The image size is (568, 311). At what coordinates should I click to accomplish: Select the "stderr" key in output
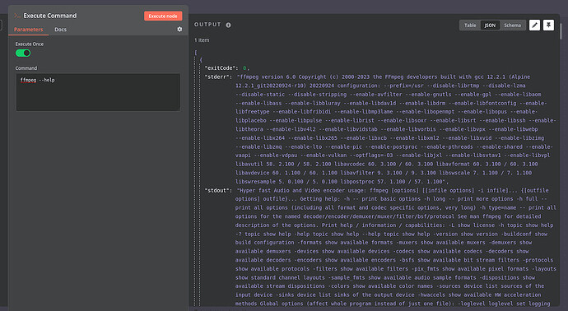(218, 77)
